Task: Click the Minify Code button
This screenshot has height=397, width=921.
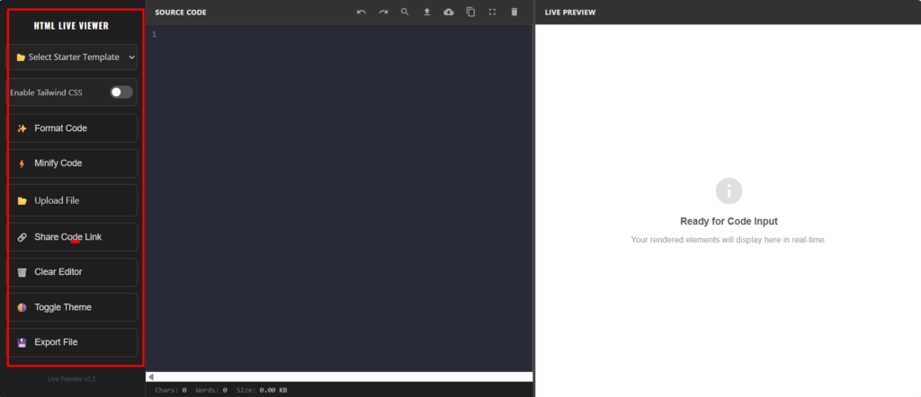Action: pos(73,163)
